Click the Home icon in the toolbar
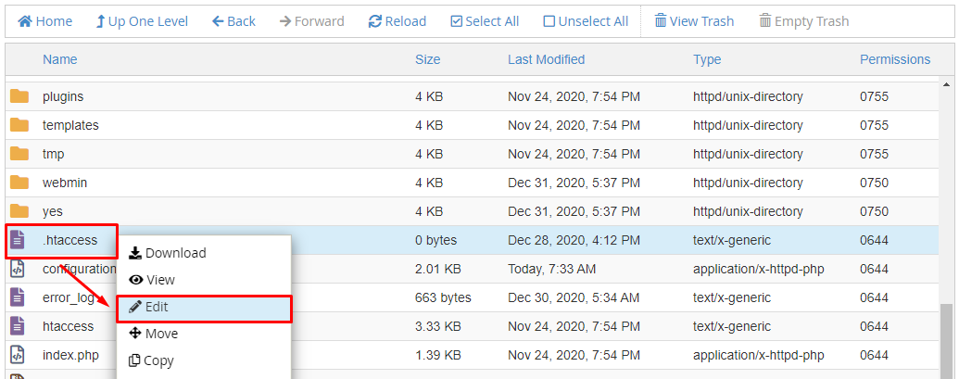Image resolution: width=959 pixels, height=379 pixels. point(24,21)
